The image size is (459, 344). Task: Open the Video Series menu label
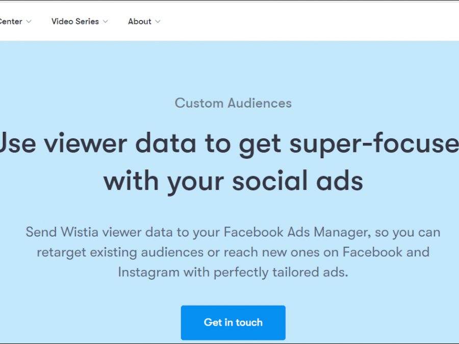tap(75, 21)
